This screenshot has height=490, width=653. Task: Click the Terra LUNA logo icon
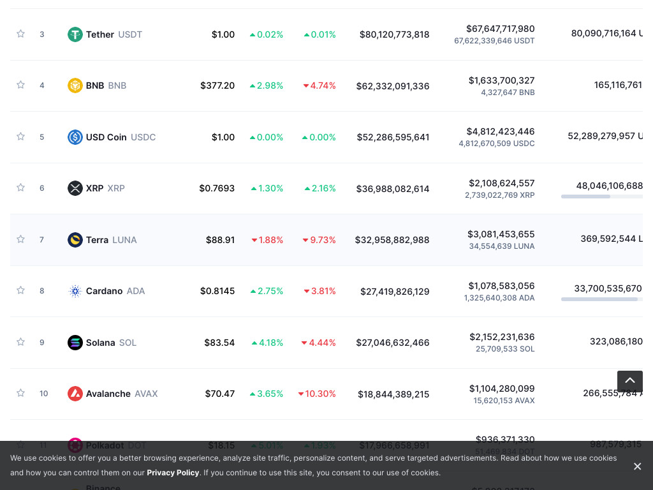coord(75,240)
